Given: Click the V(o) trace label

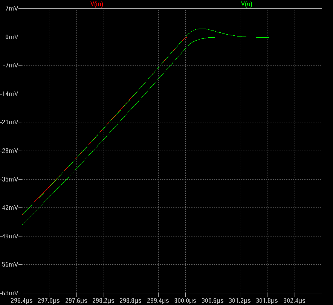Looking at the screenshot, I should (247, 4).
